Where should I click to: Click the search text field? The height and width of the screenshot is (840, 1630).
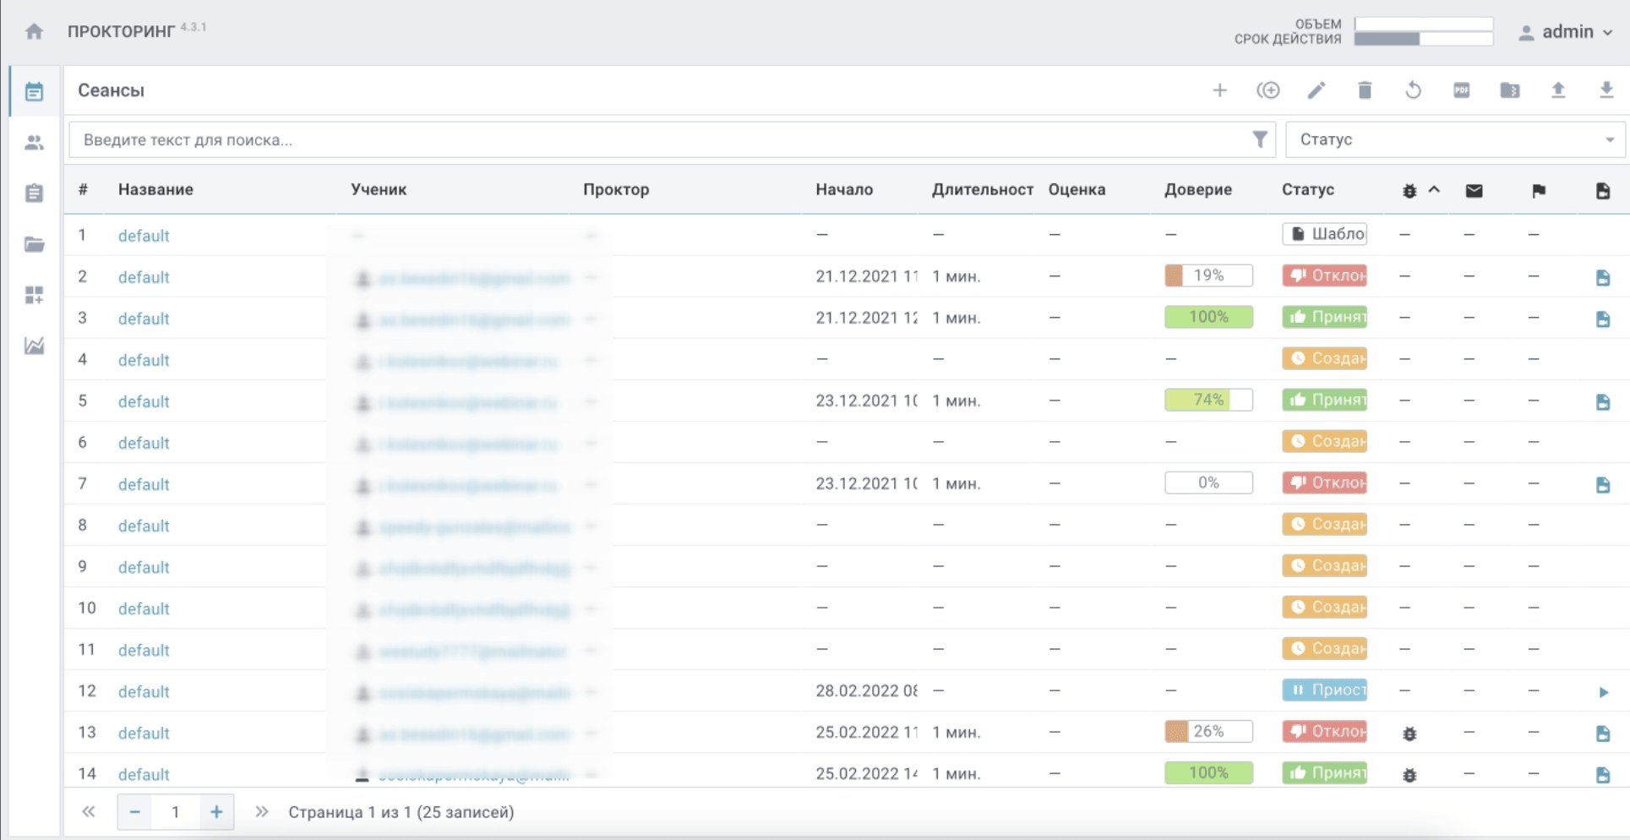point(659,139)
